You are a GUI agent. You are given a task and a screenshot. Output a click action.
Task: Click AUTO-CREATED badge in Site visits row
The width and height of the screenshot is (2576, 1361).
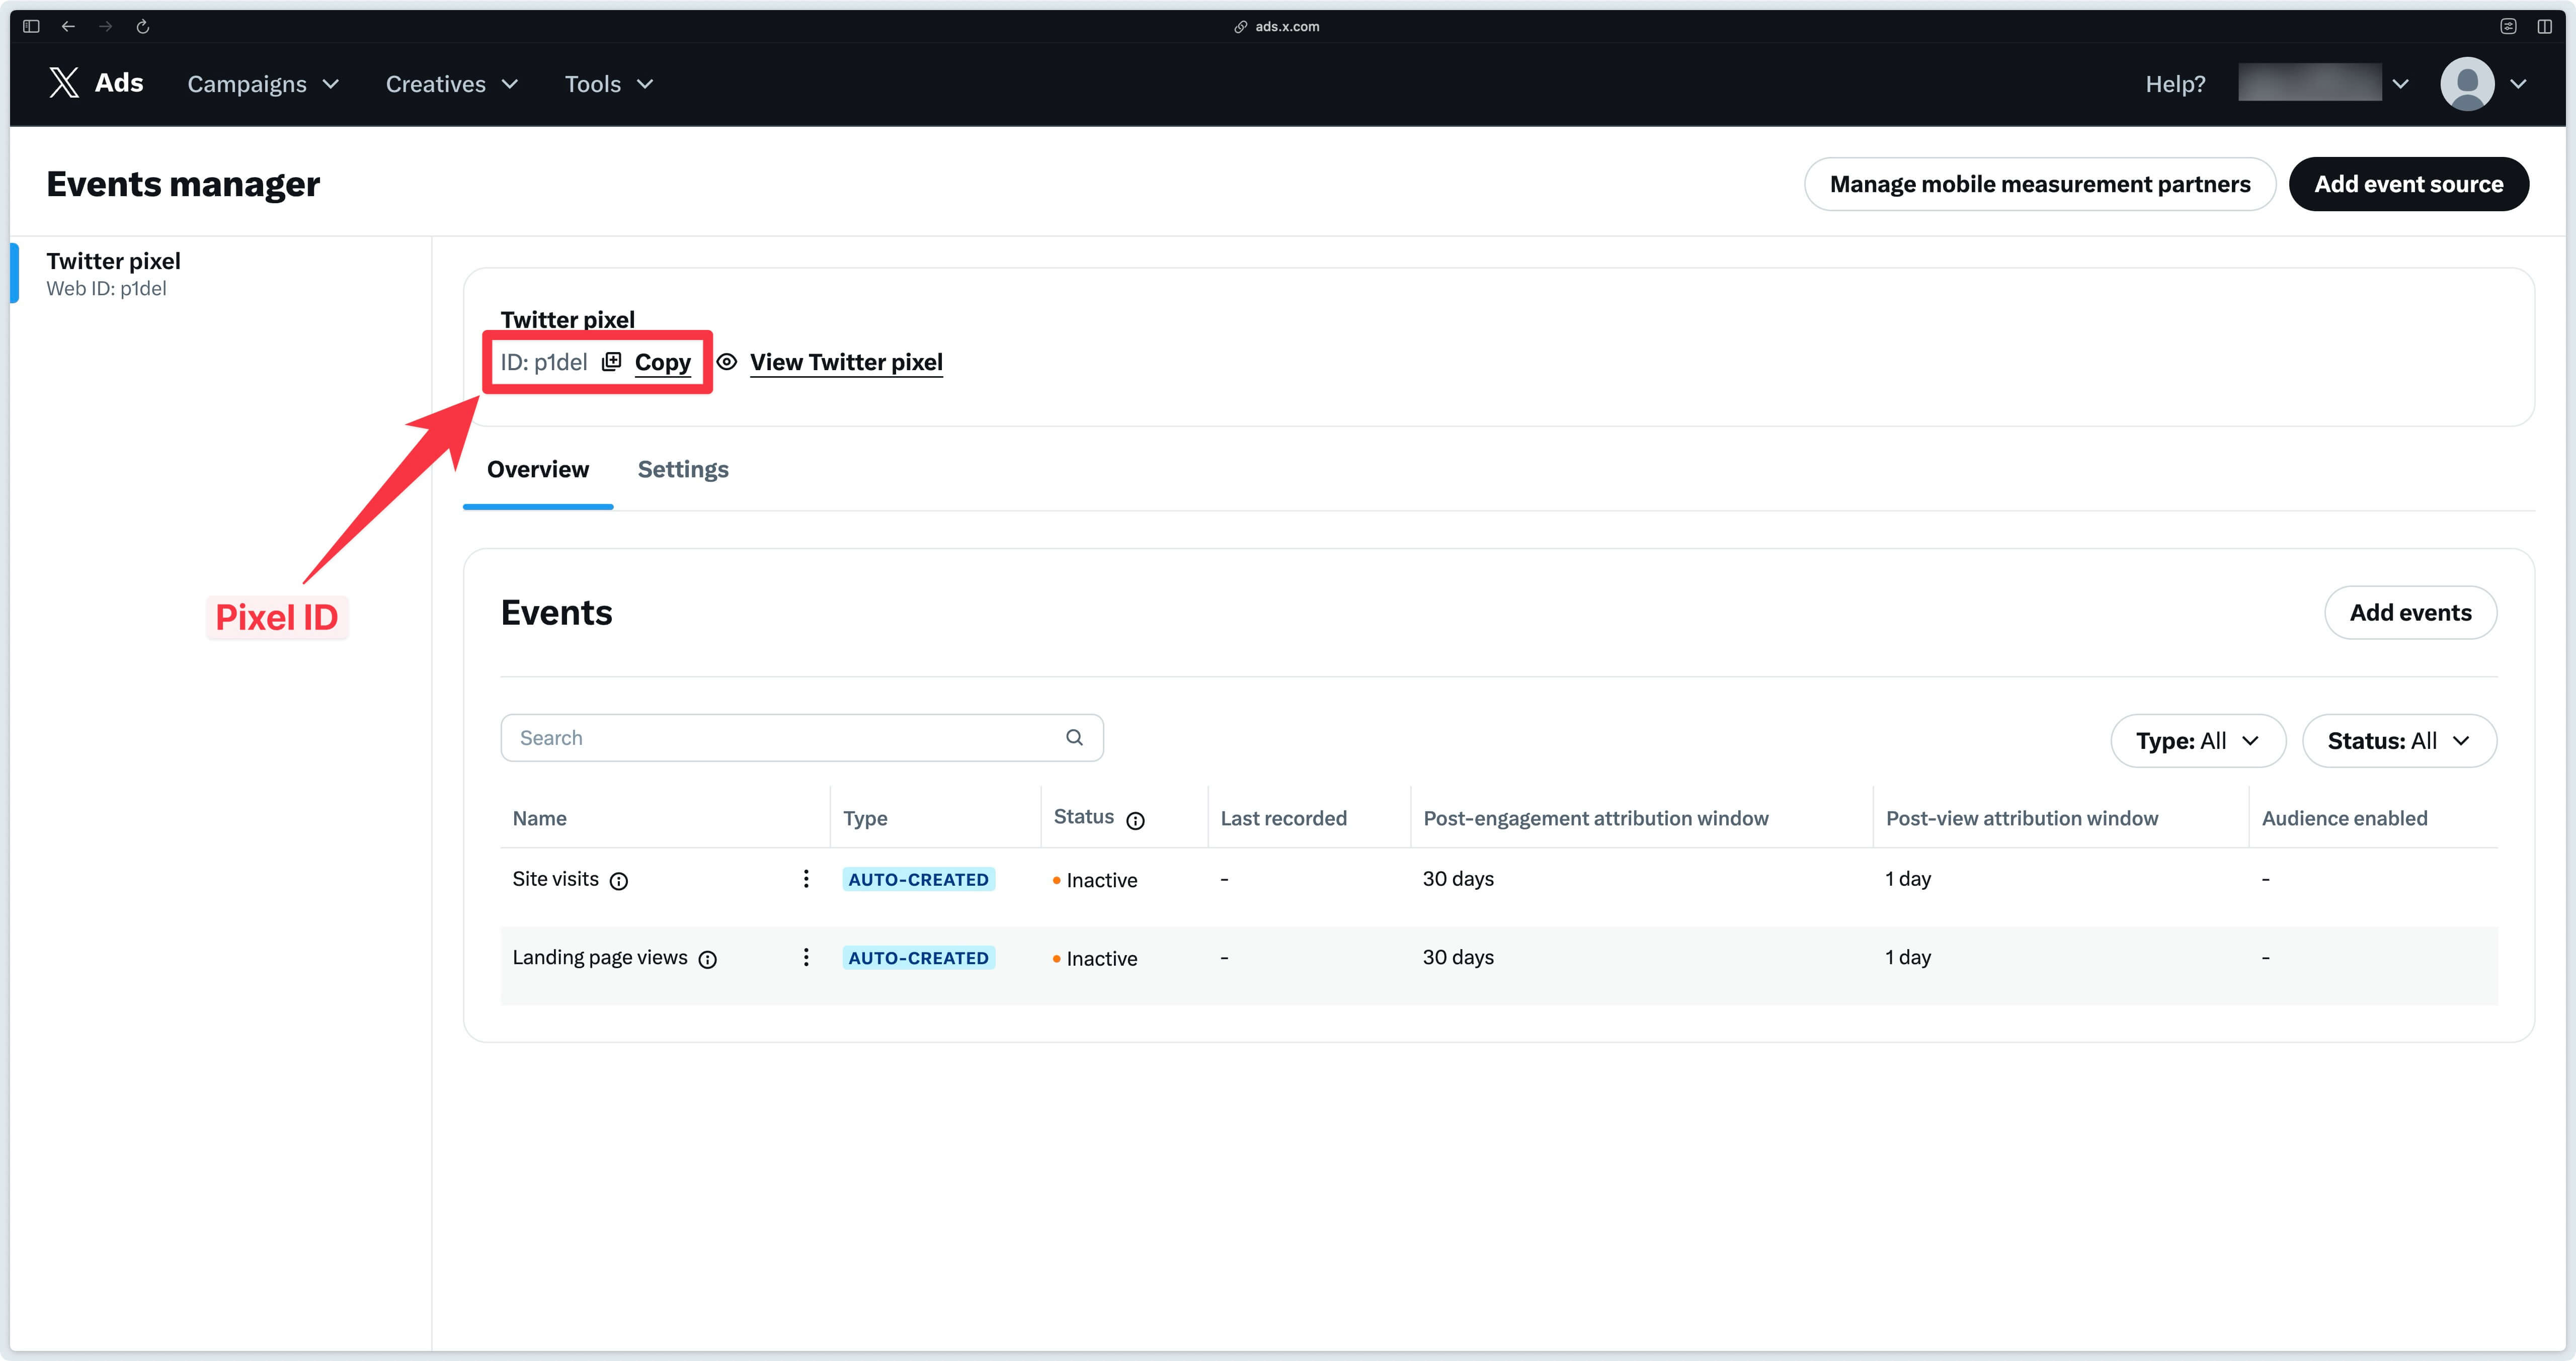[x=918, y=880]
